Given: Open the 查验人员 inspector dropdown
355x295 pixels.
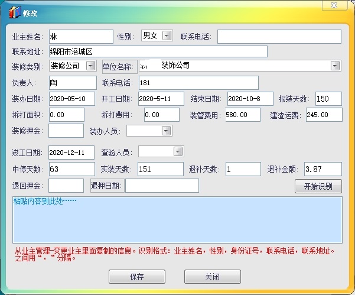Looking at the screenshot, I should pyautogui.click(x=178, y=152).
